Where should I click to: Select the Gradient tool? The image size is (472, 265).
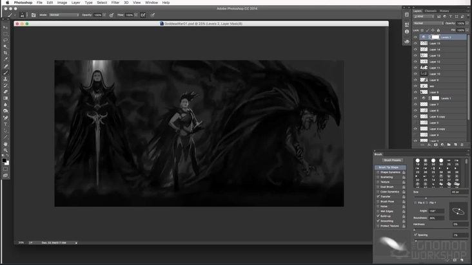point(5,98)
